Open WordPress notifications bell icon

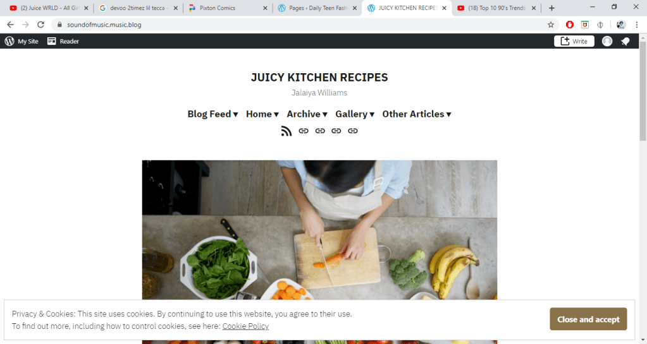click(625, 41)
